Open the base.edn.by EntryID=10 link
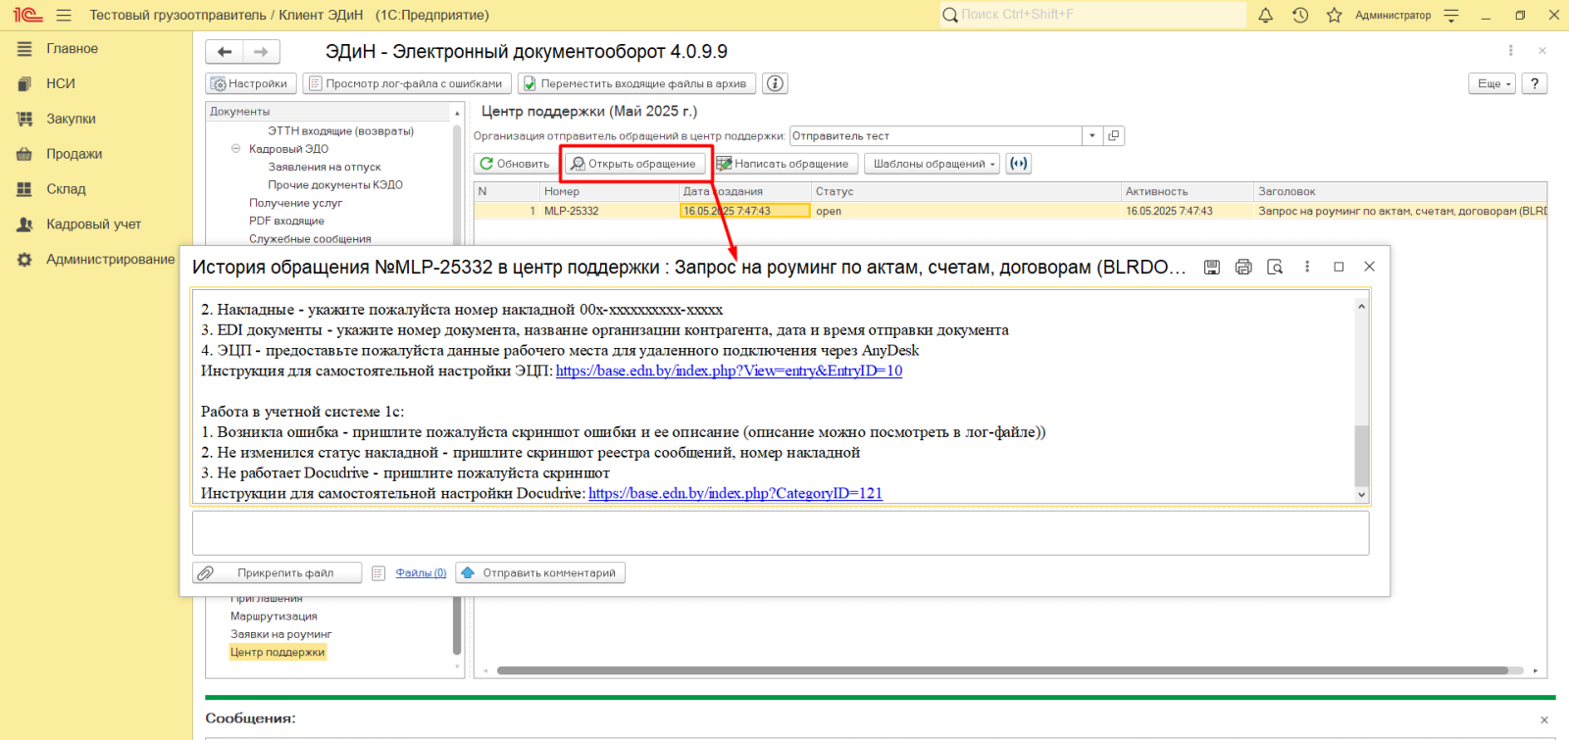 point(729,371)
